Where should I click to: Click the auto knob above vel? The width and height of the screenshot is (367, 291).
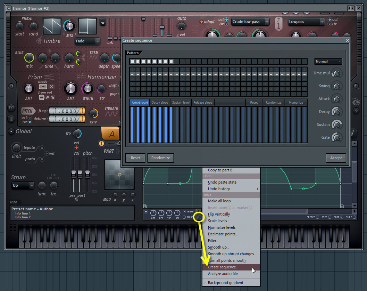point(181,26)
